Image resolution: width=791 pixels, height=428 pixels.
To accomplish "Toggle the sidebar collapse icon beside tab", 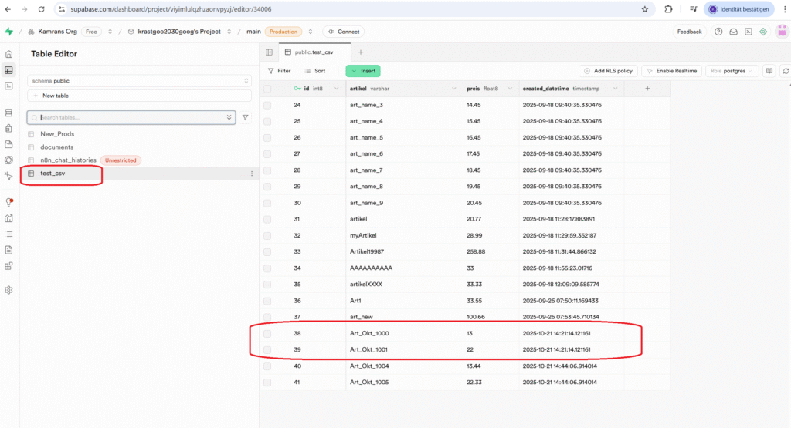I will click(270, 52).
